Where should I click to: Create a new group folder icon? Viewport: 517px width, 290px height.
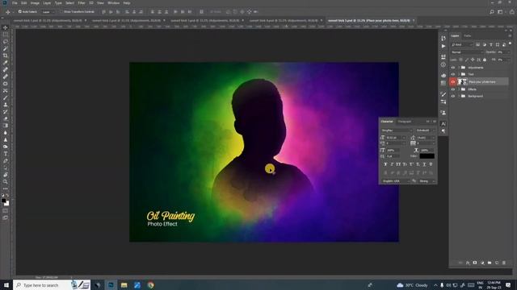pos(490,263)
